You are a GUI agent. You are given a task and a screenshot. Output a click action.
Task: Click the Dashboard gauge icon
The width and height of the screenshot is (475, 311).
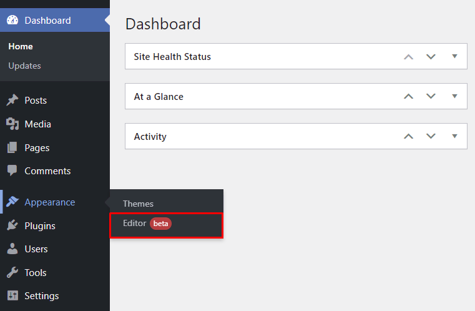click(x=12, y=21)
